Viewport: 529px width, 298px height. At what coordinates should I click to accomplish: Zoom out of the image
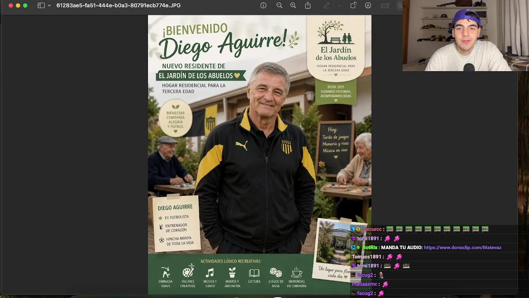pyautogui.click(x=279, y=5)
